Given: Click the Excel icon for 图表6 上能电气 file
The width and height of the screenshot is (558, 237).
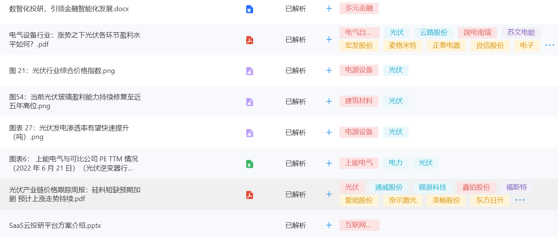Looking at the screenshot, I should coord(250,164).
